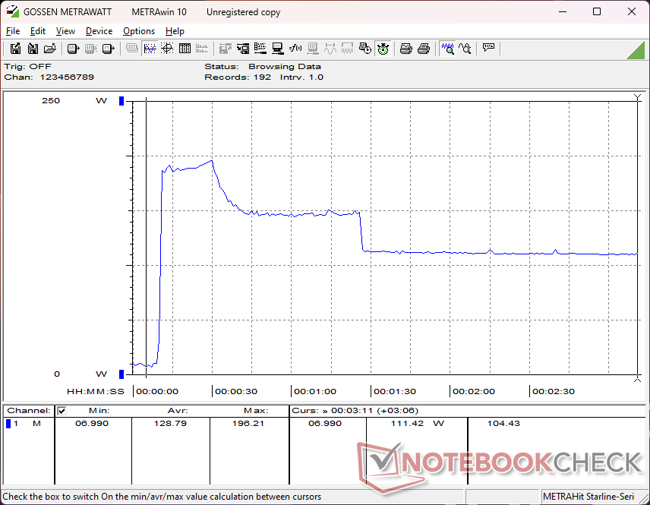Viewport: 650px width, 505px height.
Task: Click the blue channel 1 color swatch
Action: coord(8,424)
